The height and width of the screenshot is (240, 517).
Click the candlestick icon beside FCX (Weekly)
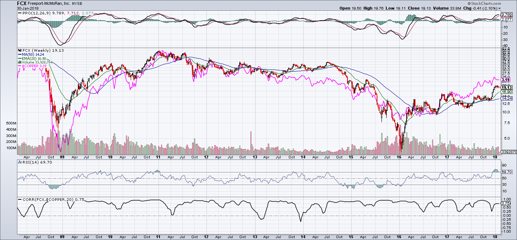tap(19, 50)
